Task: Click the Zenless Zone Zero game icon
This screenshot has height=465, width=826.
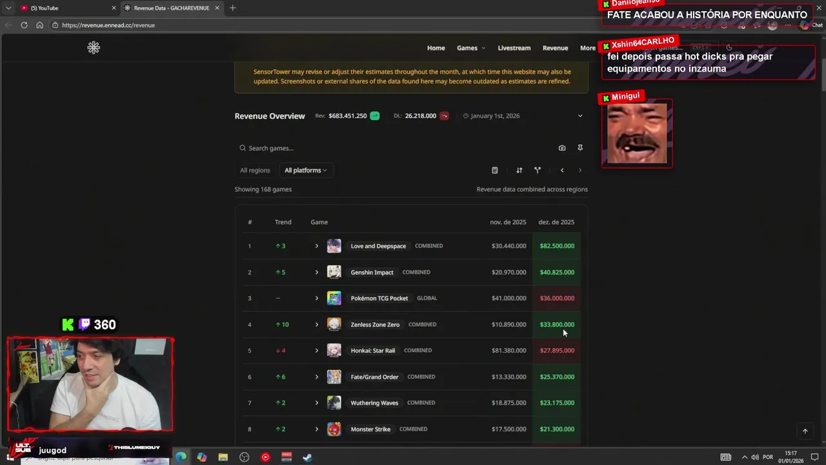Action: [x=334, y=324]
